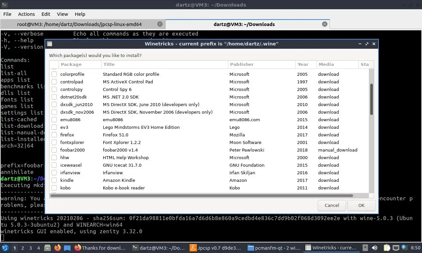
Task: Launch Firefox from the taskbar quick launch
Action: [57, 248]
